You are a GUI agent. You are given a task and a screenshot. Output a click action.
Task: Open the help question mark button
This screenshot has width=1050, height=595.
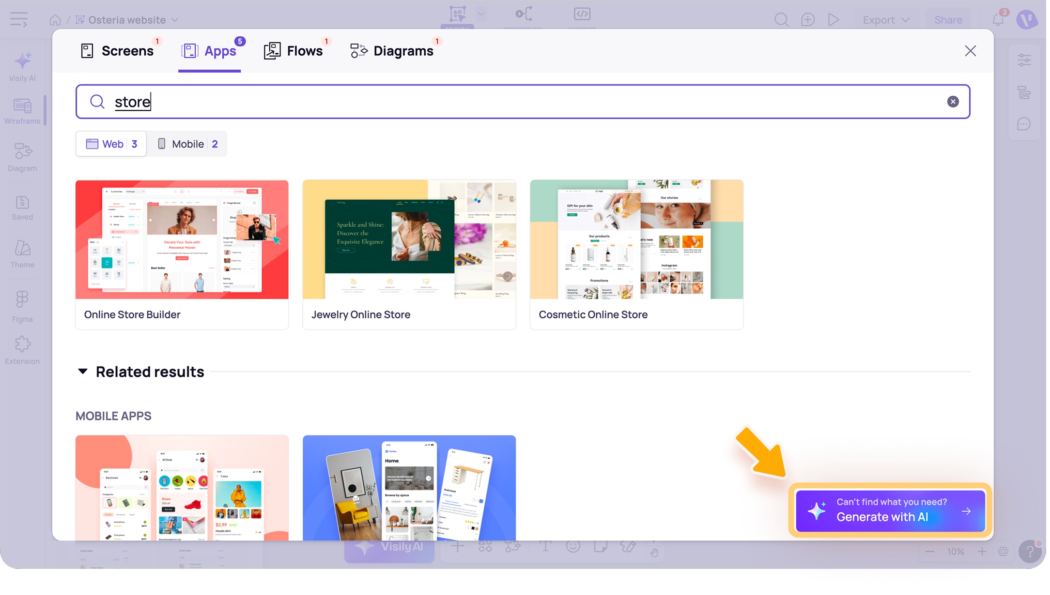pyautogui.click(x=1029, y=552)
